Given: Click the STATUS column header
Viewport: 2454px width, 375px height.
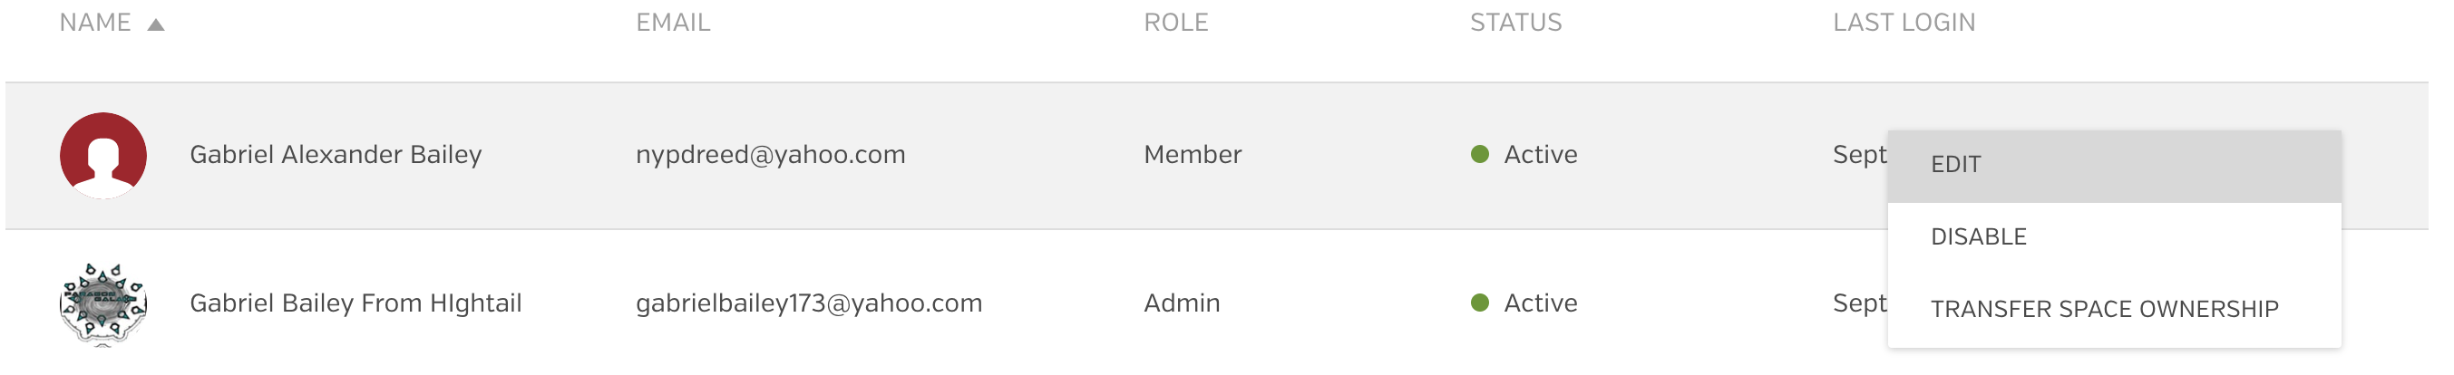Looking at the screenshot, I should click(1514, 23).
